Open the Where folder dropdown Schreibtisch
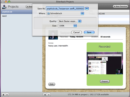This screenshot has height=97, width=130. pos(65,13)
